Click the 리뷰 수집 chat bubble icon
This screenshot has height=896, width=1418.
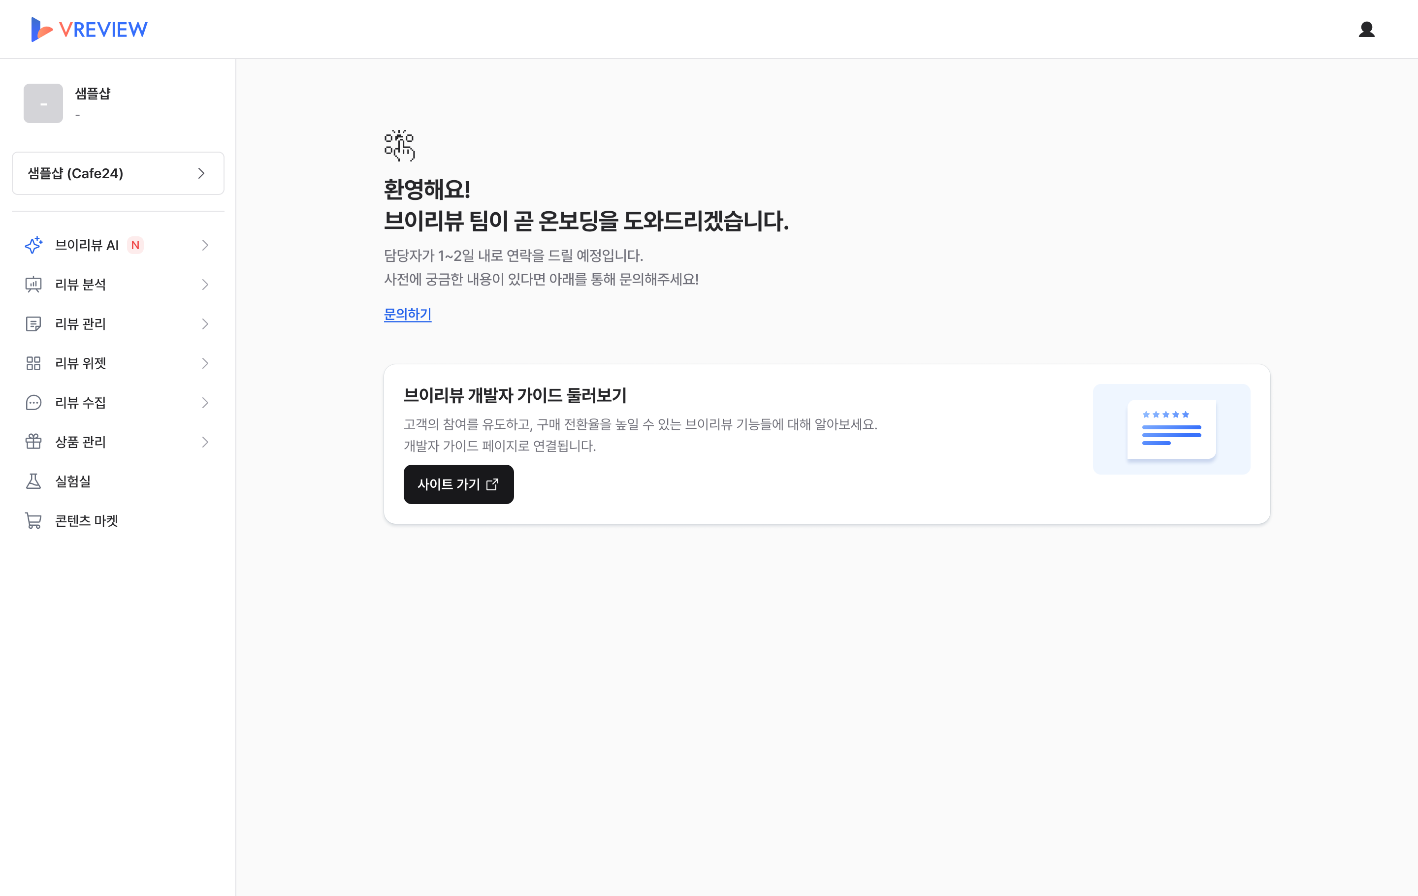pyautogui.click(x=33, y=403)
